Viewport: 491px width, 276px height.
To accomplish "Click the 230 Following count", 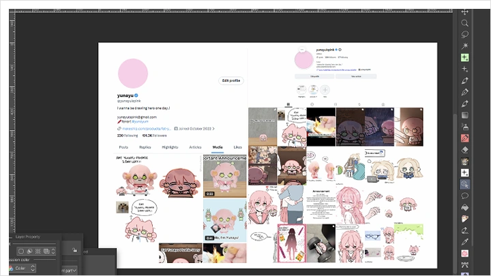I will click(127, 136).
